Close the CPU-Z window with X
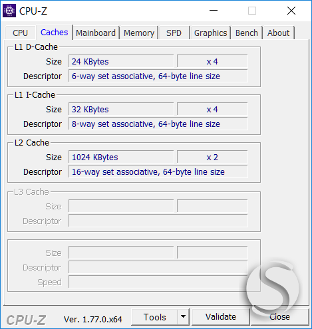 point(291,11)
